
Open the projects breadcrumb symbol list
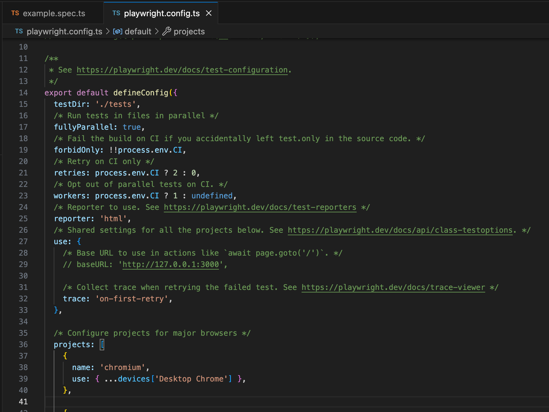(x=189, y=31)
